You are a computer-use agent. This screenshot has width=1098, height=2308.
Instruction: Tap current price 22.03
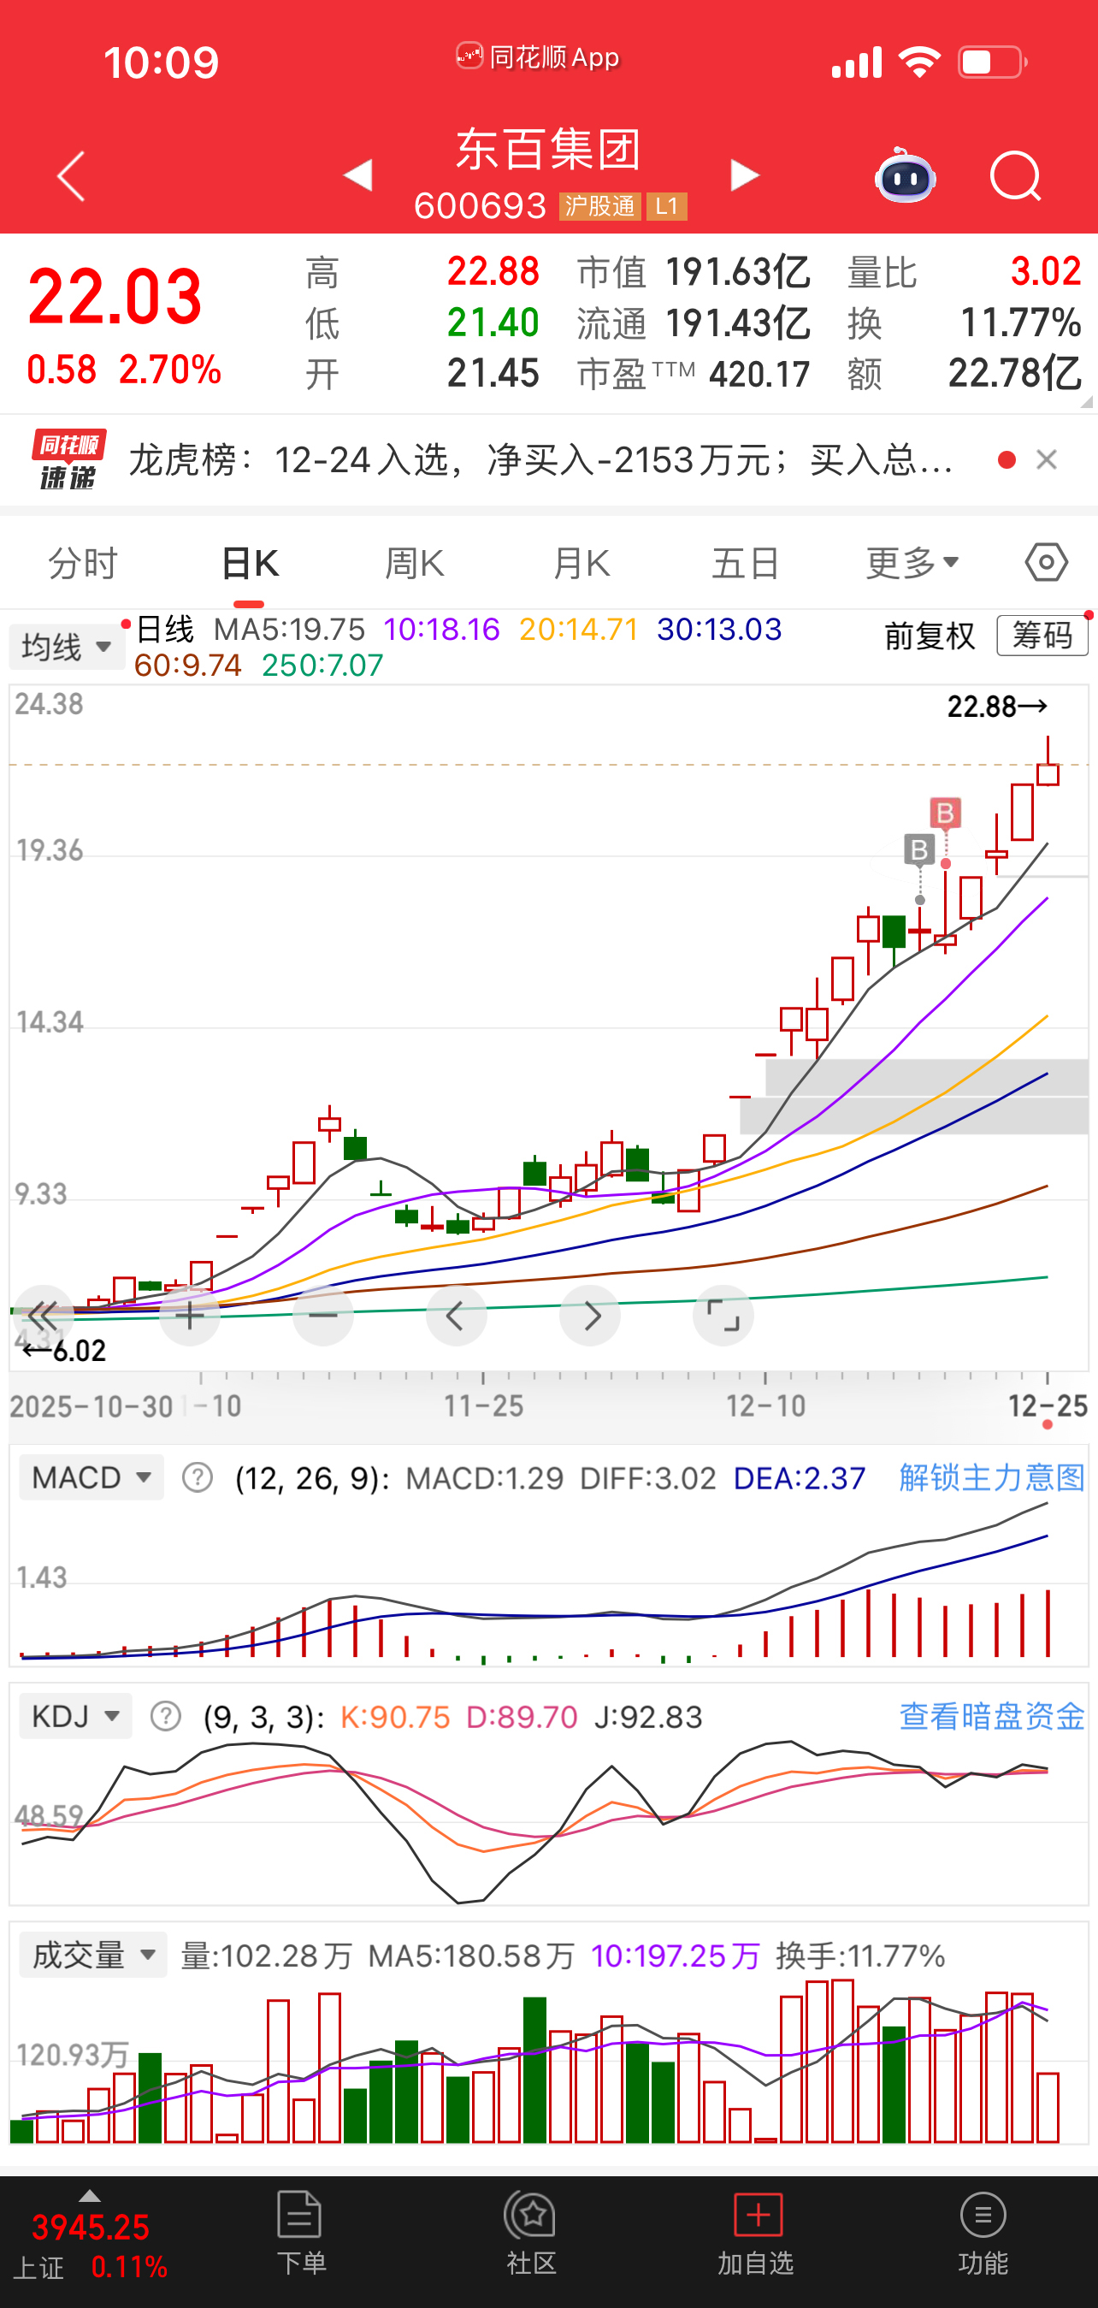(115, 298)
